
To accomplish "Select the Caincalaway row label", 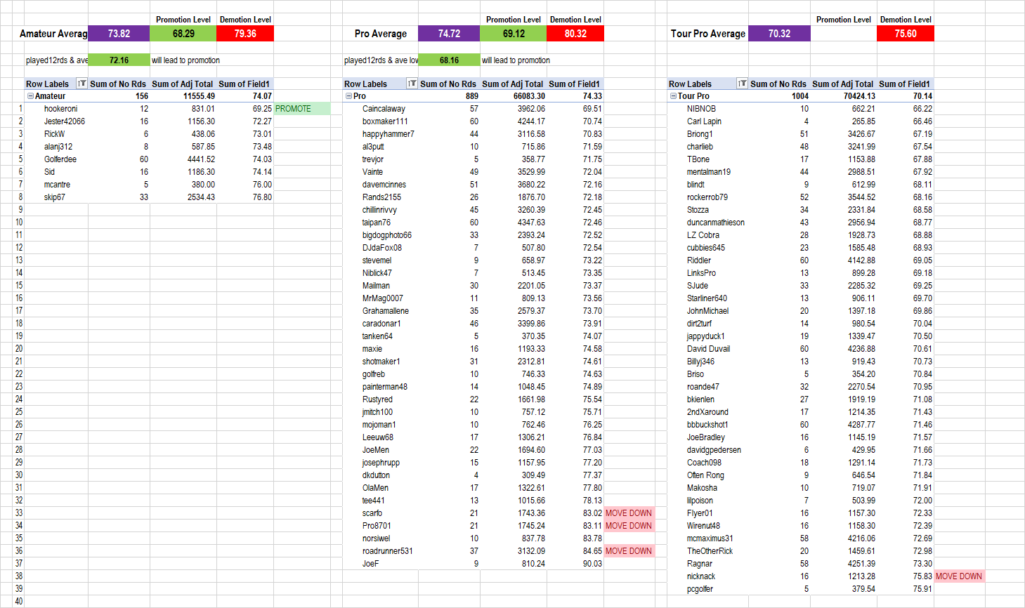I will [x=384, y=109].
